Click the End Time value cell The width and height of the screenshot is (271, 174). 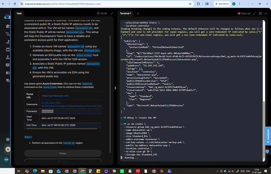59,125
